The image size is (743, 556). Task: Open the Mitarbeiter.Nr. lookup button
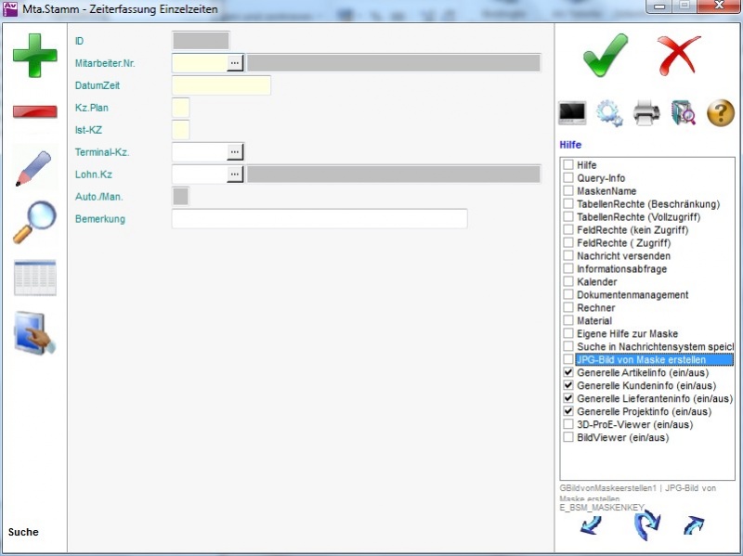[235, 63]
